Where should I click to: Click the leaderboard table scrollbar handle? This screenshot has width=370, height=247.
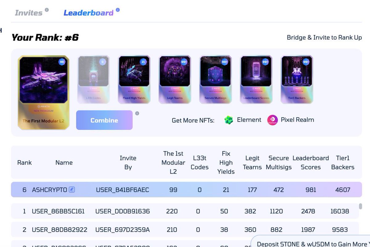tap(360, 206)
